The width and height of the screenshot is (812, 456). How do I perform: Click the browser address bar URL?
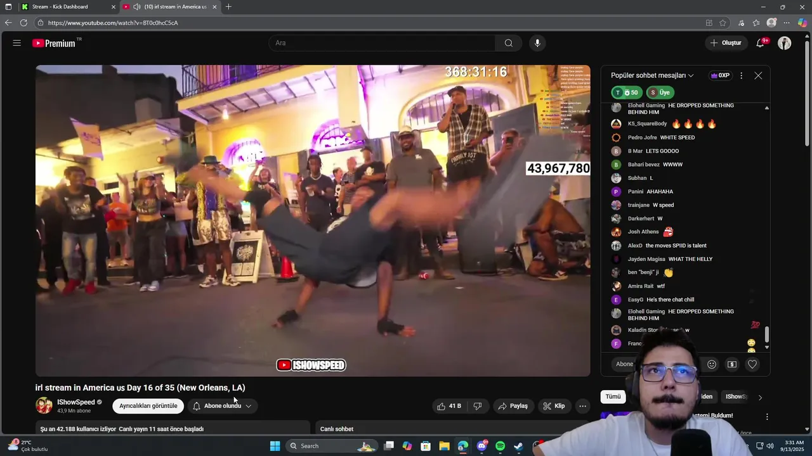[113, 23]
